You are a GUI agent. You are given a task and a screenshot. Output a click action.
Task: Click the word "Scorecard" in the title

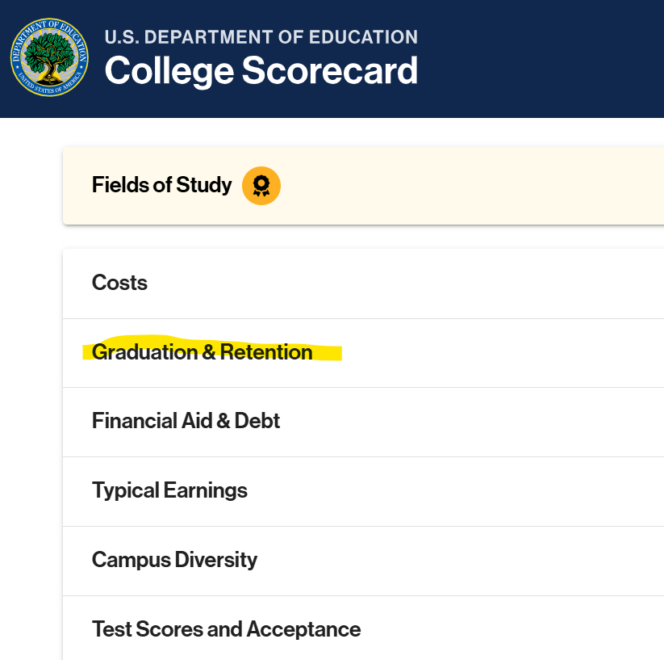[329, 71]
